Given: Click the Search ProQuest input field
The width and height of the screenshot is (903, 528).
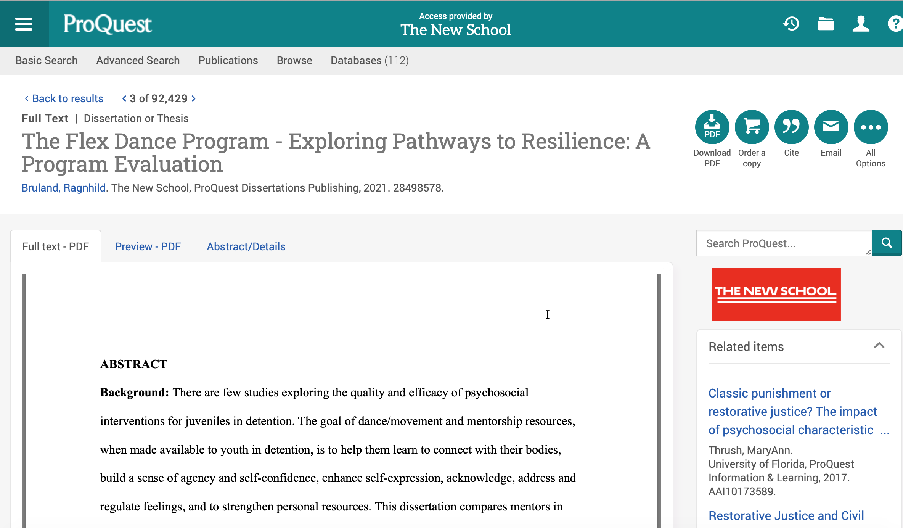Looking at the screenshot, I should point(784,243).
